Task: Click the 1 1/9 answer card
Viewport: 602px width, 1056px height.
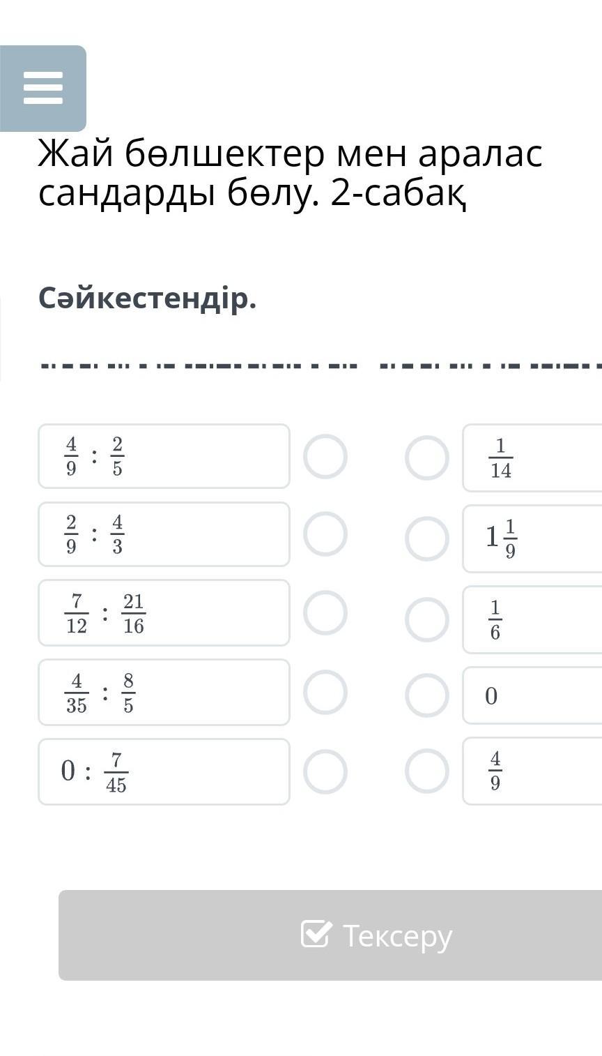Action: pyautogui.click(x=533, y=538)
